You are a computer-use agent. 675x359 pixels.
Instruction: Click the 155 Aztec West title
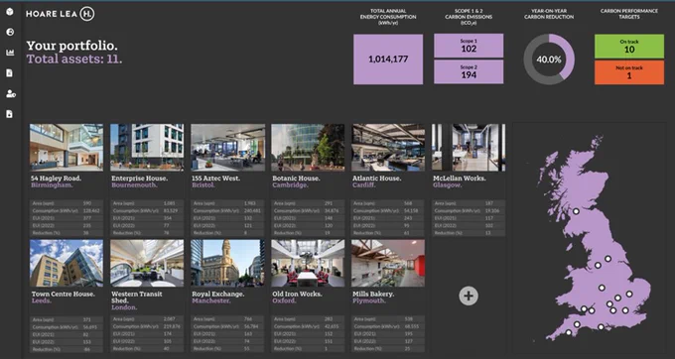215,178
